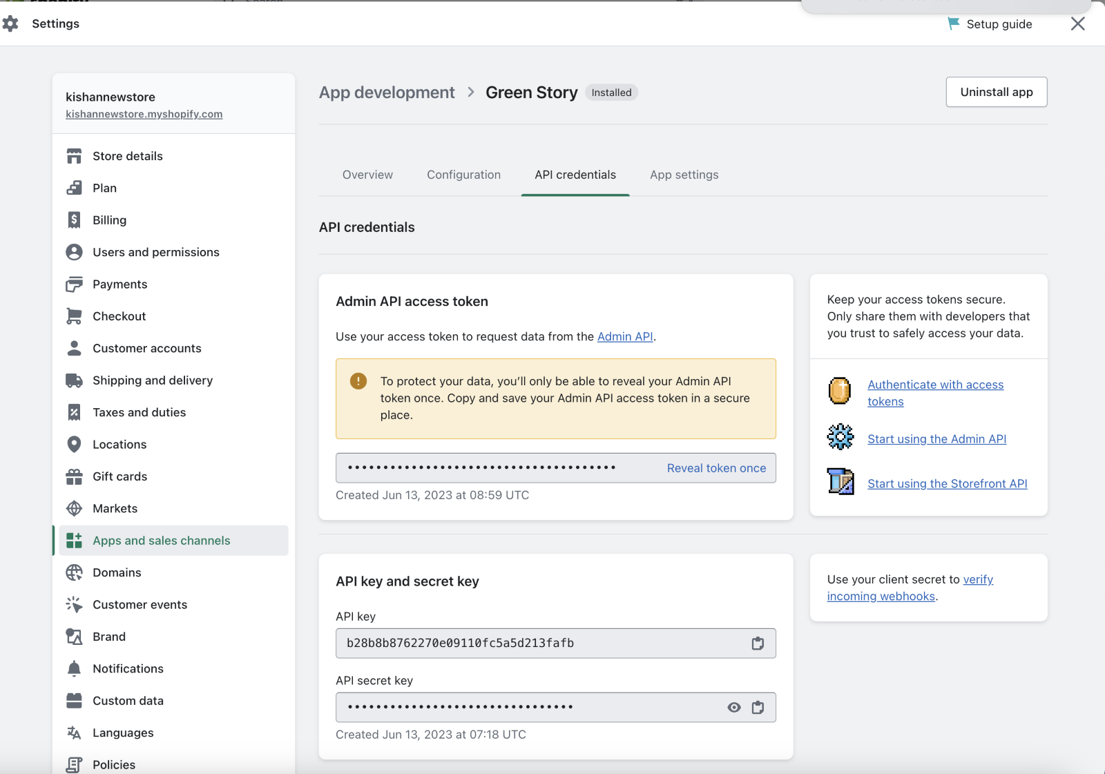Click the Taxes and duties percent icon
The image size is (1105, 774).
click(74, 412)
